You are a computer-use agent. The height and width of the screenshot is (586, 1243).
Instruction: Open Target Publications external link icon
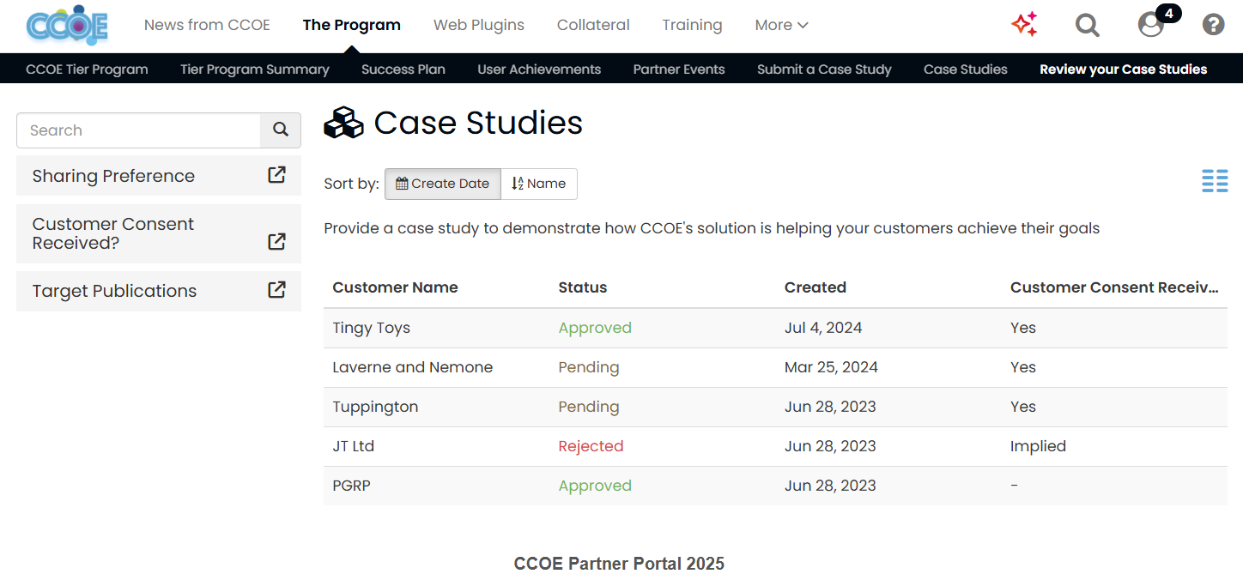pos(276,290)
